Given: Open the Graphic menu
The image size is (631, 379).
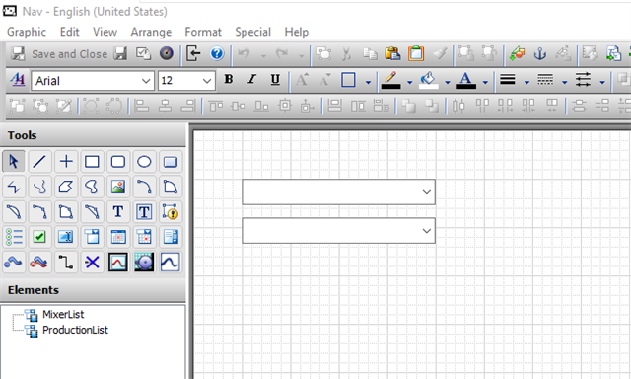Looking at the screenshot, I should point(27,32).
